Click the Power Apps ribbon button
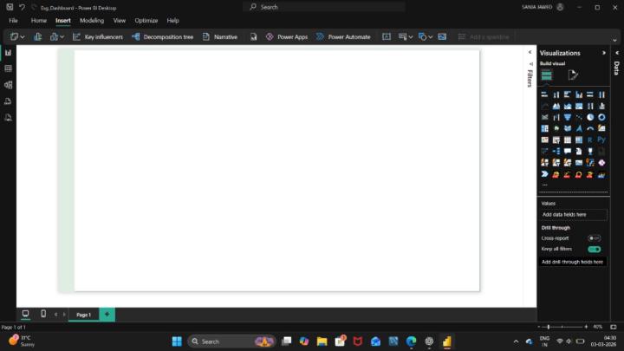Screen dimensions: 624x351 coord(286,37)
